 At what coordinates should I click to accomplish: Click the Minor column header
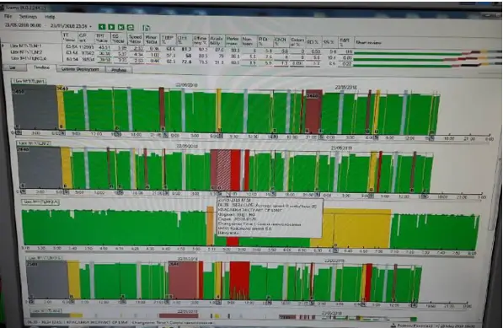(x=151, y=39)
